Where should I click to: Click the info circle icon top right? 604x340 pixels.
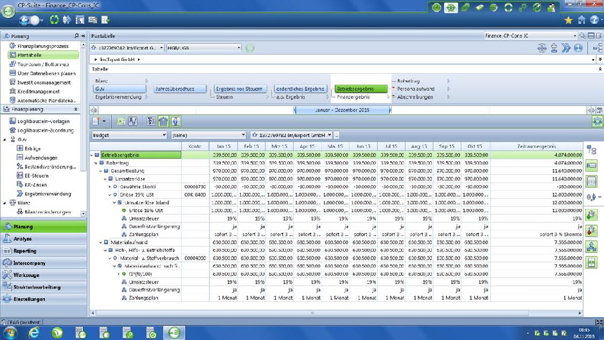coord(578,48)
